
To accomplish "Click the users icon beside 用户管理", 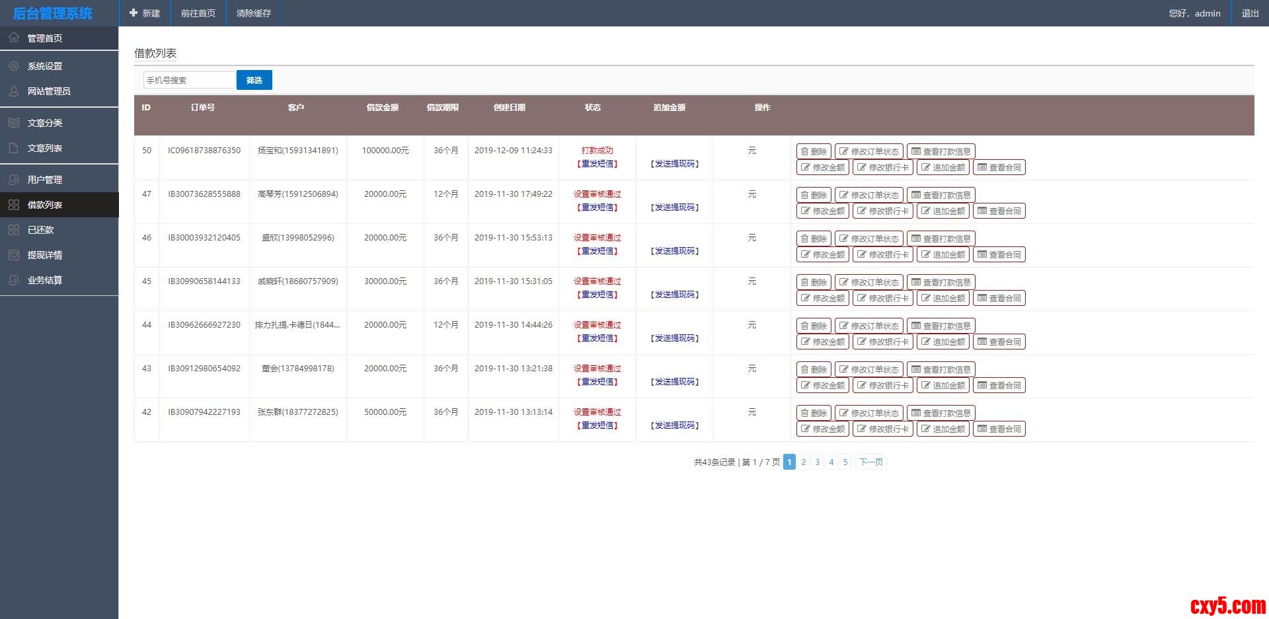I will pos(14,180).
